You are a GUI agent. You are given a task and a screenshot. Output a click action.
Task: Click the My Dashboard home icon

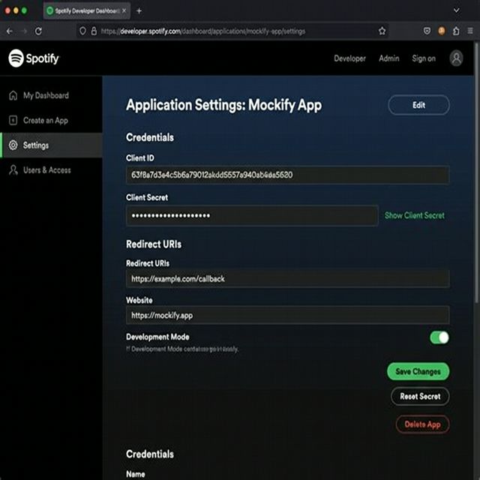[13, 96]
